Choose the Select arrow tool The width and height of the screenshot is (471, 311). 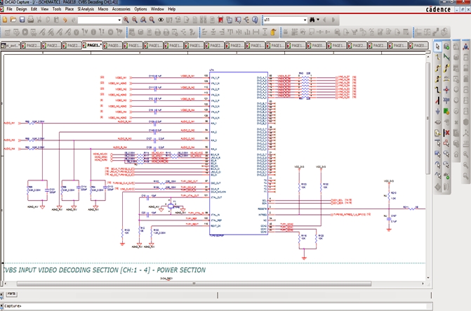point(437,46)
